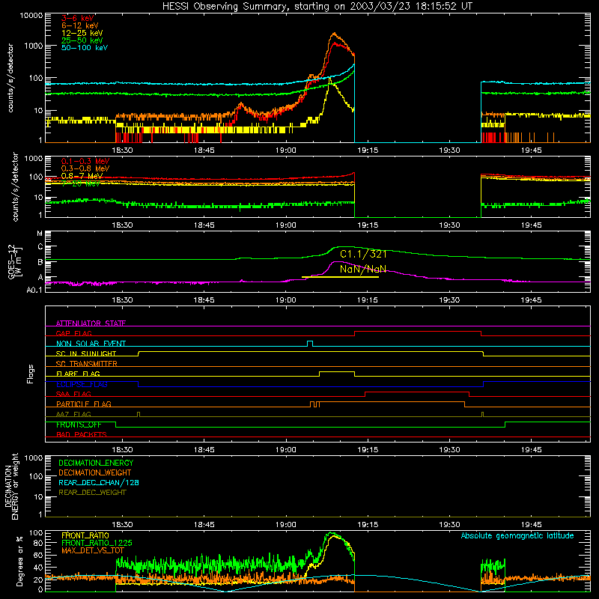Click the Flags vertical axis title
This screenshot has height=599, width=599.
(x=30, y=374)
